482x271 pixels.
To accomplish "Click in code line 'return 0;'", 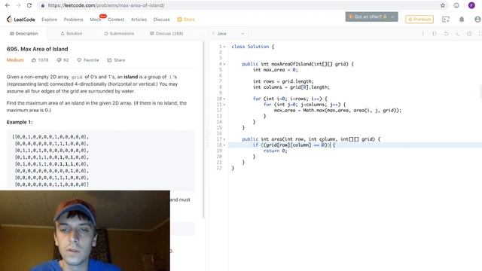I will click(x=275, y=151).
